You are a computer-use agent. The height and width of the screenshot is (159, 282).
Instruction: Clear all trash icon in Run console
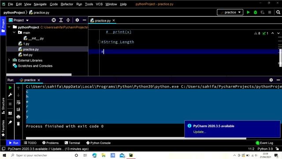pos(18,124)
